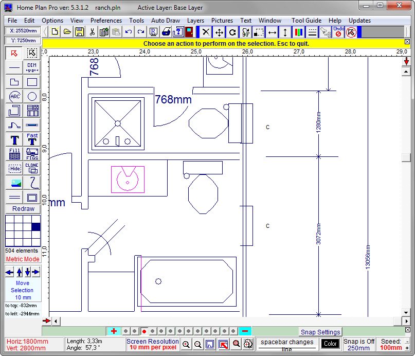Image resolution: width=415 pixels, height=356 pixels.
Task: Close the yellow prompt bar
Action: coord(407,42)
